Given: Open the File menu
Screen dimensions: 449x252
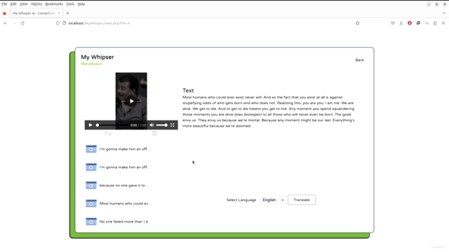Looking at the screenshot, I should (x=4, y=4).
